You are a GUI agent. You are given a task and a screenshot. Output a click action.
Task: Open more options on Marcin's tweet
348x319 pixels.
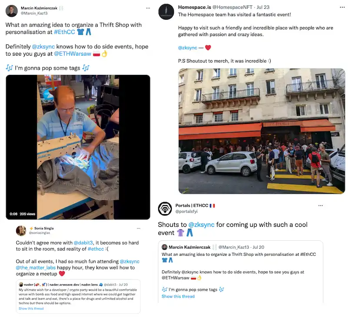coord(148,8)
